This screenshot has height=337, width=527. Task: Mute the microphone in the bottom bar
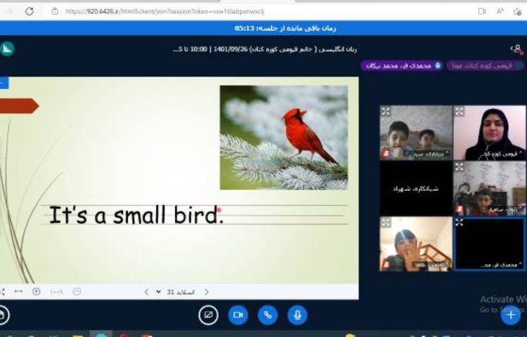(297, 315)
